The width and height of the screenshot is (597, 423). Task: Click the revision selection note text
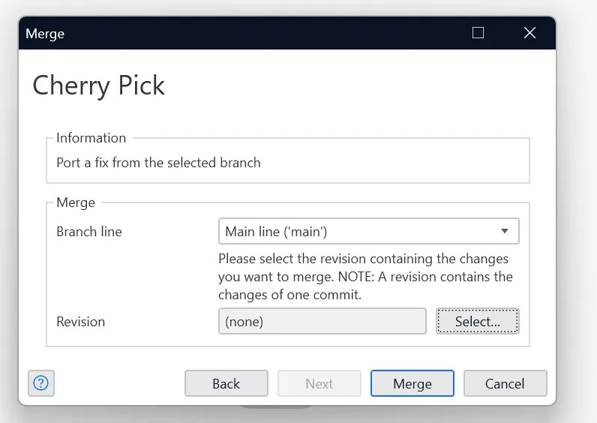[x=365, y=277]
